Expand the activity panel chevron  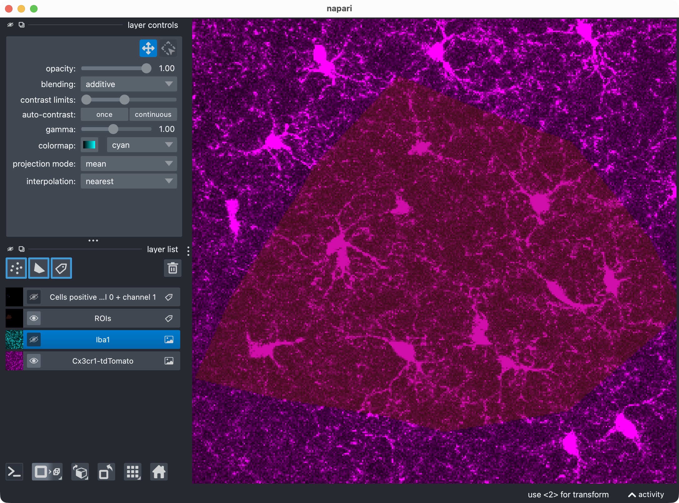pos(632,495)
